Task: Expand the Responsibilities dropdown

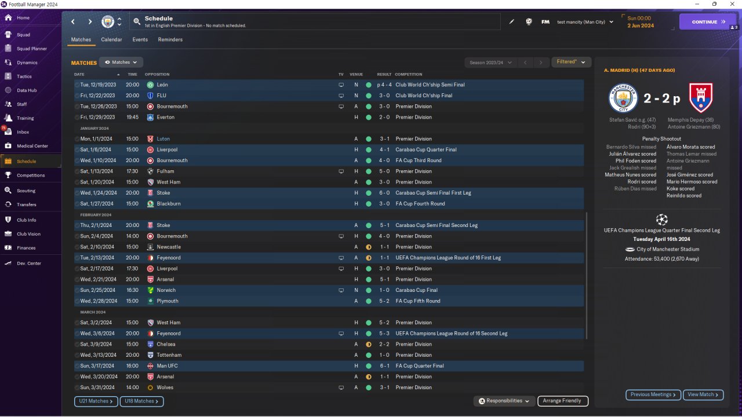Action: 504,401
